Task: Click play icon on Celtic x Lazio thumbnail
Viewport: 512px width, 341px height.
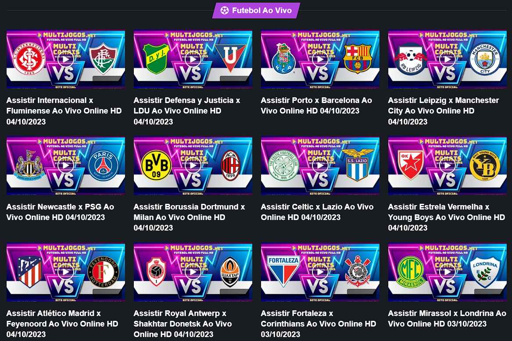Action: click(x=320, y=165)
